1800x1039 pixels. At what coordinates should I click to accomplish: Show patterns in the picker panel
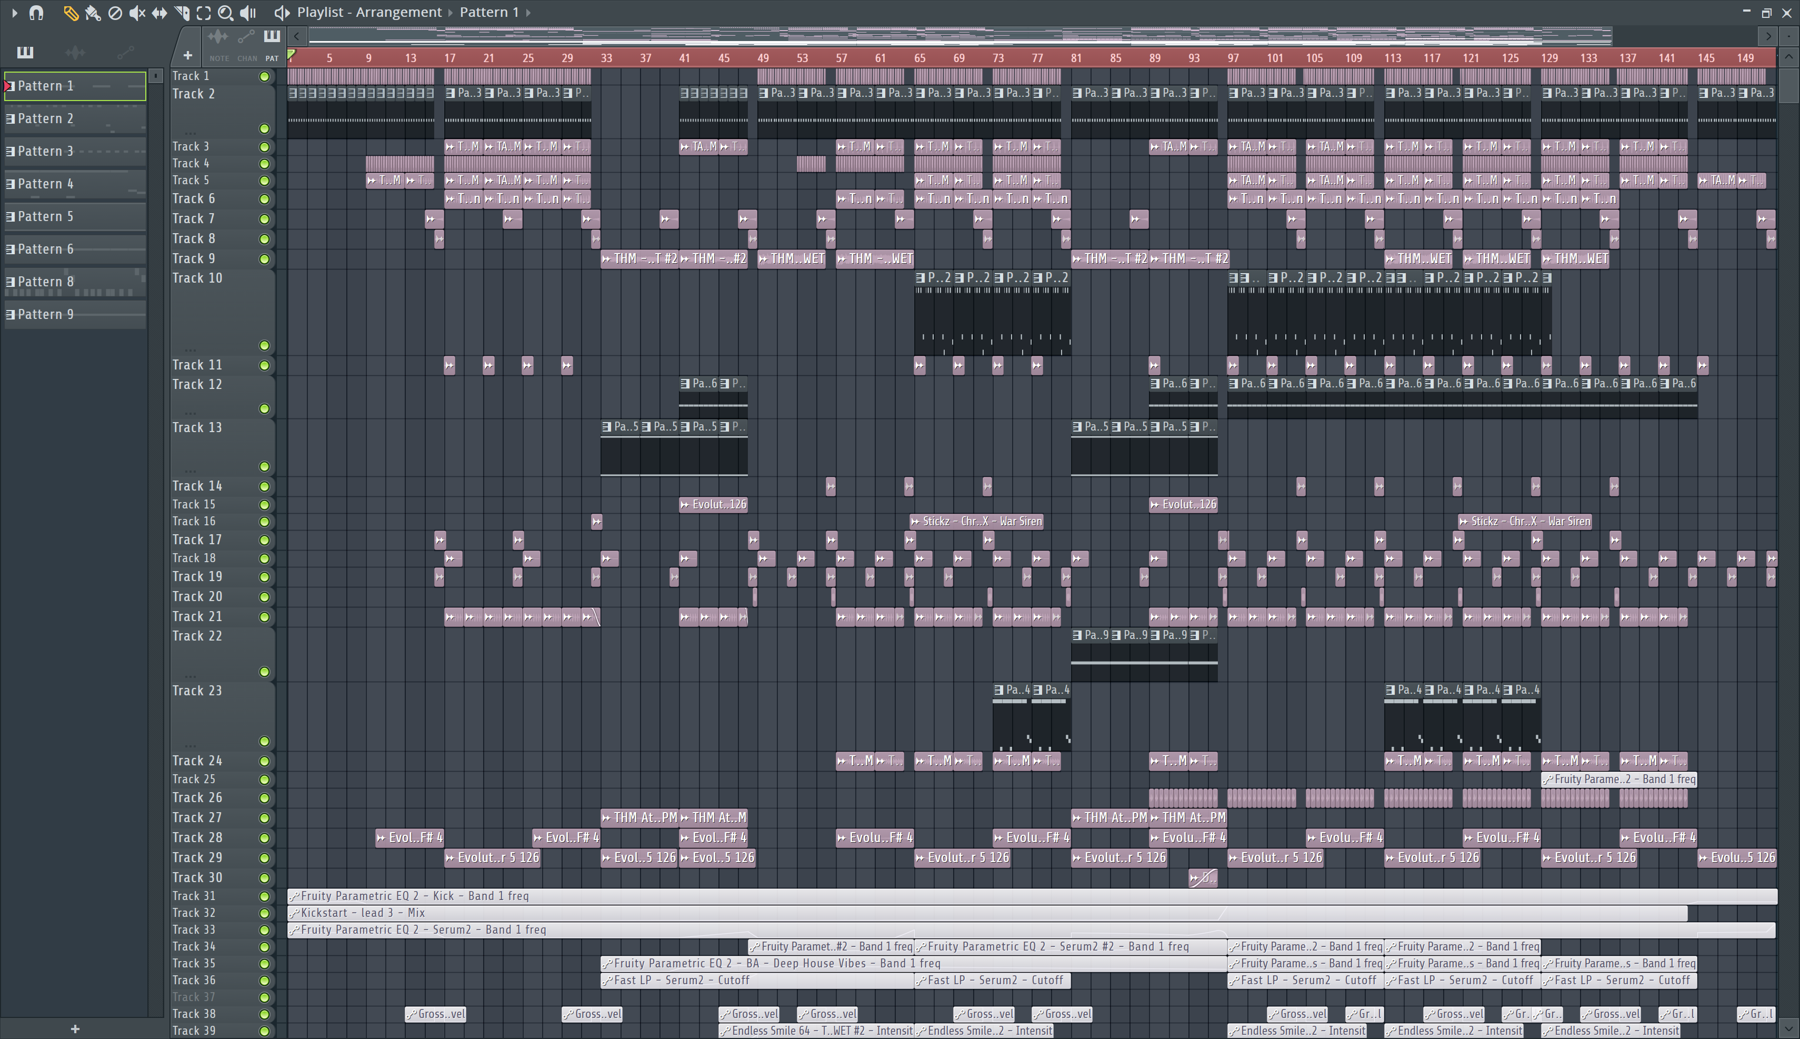click(25, 52)
